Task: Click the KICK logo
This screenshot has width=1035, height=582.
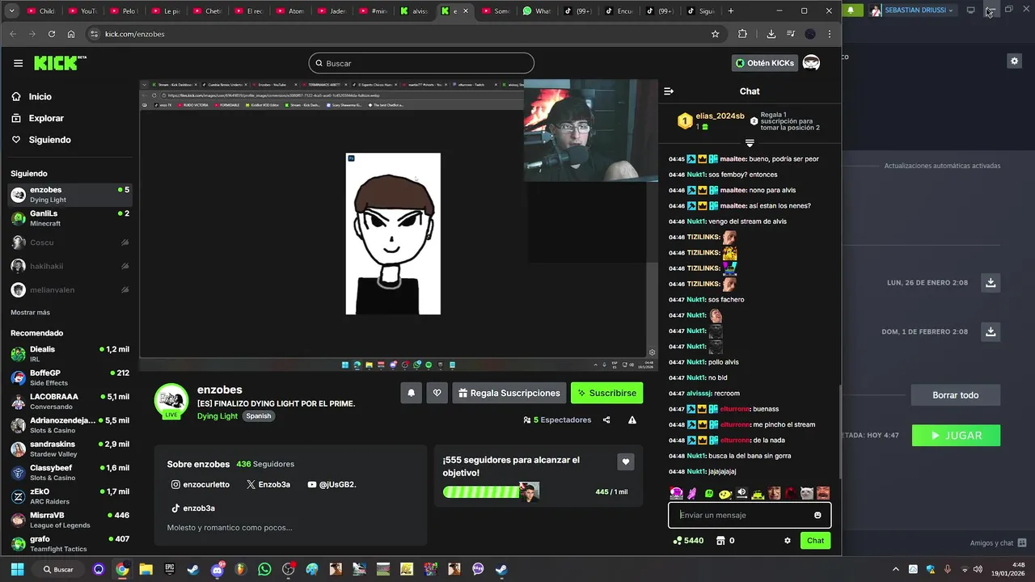Action: tap(60, 63)
